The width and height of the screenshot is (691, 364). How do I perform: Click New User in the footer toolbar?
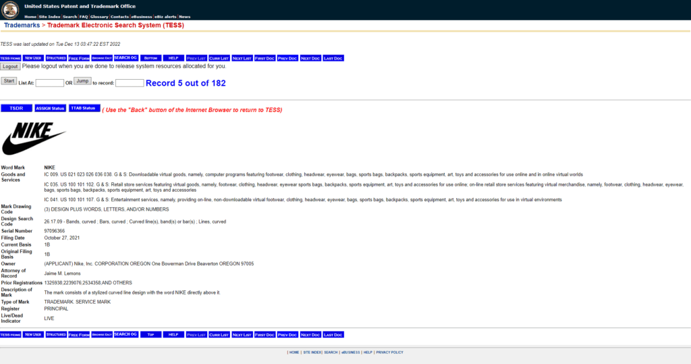[33, 335]
